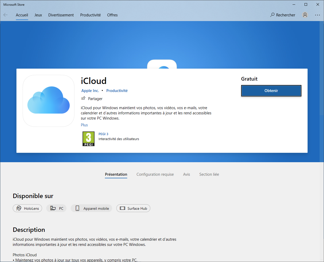
Task: Minimize the Microsoft Store window
Action: [x=294, y=4]
